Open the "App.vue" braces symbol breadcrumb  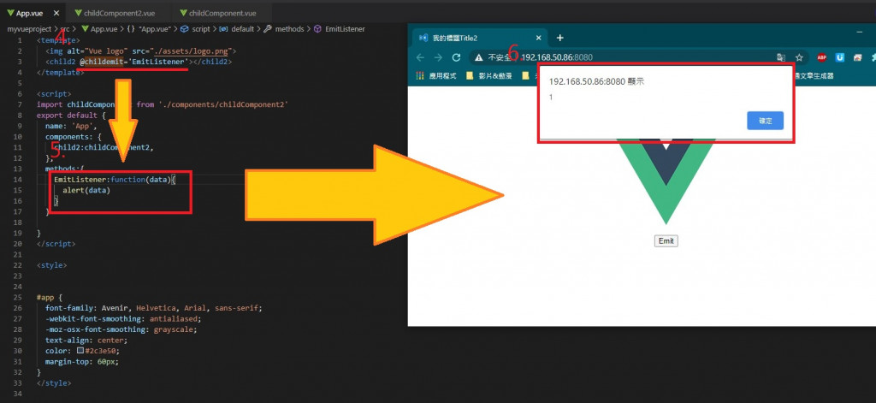(147, 29)
